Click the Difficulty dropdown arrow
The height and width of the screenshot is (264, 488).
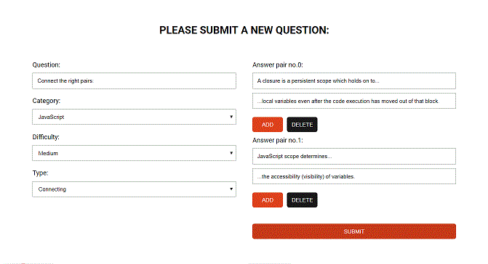click(231, 153)
